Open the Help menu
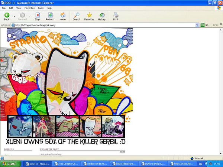 (x=49, y=8)
